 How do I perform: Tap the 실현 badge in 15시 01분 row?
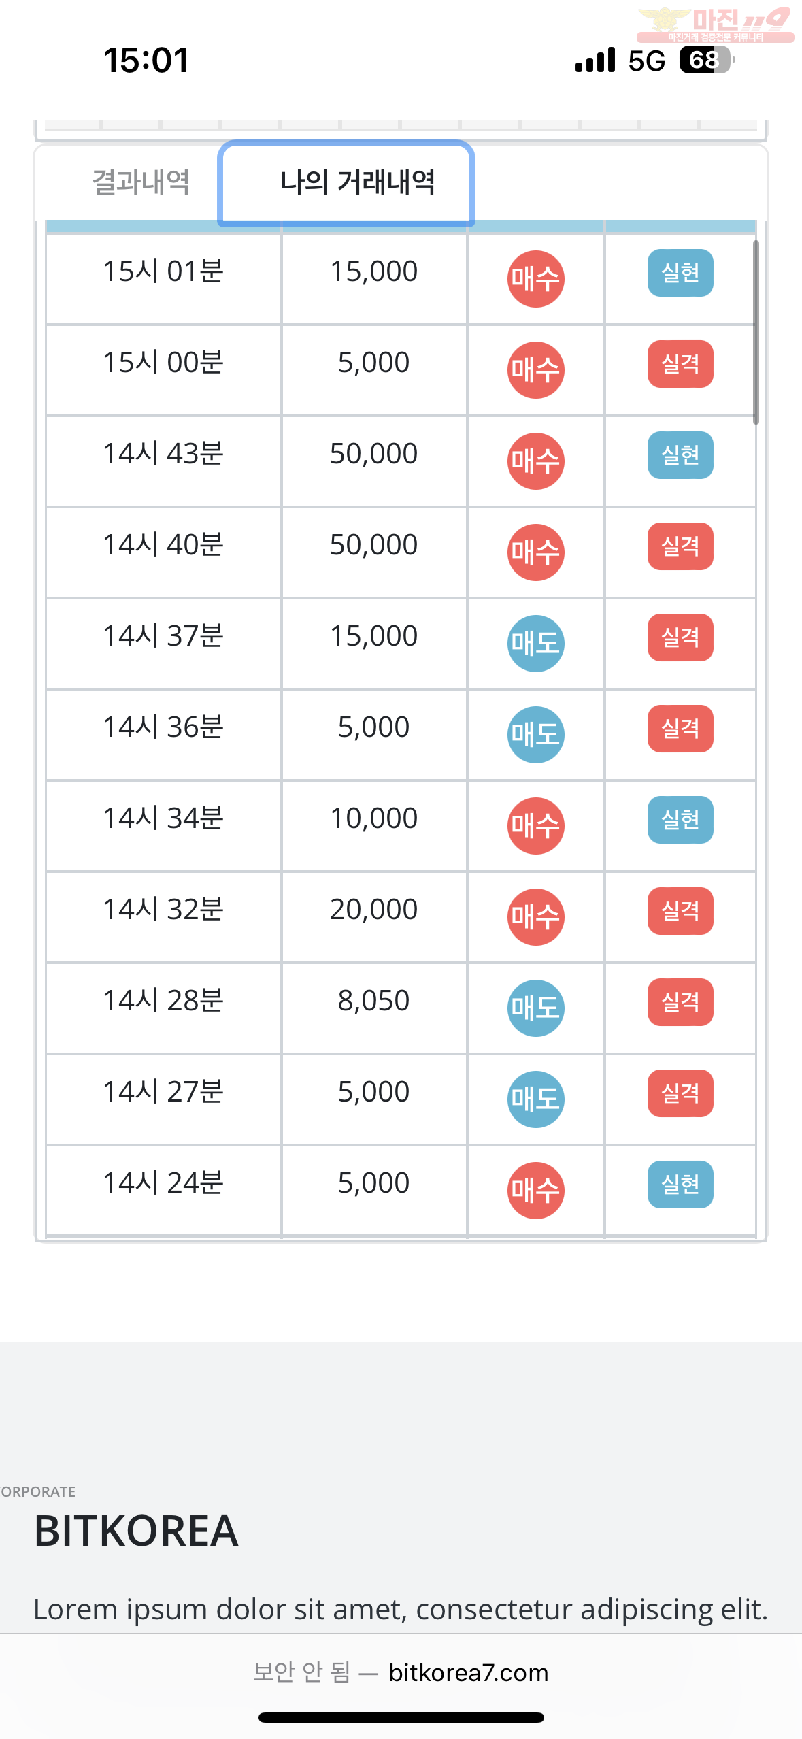[x=680, y=273]
